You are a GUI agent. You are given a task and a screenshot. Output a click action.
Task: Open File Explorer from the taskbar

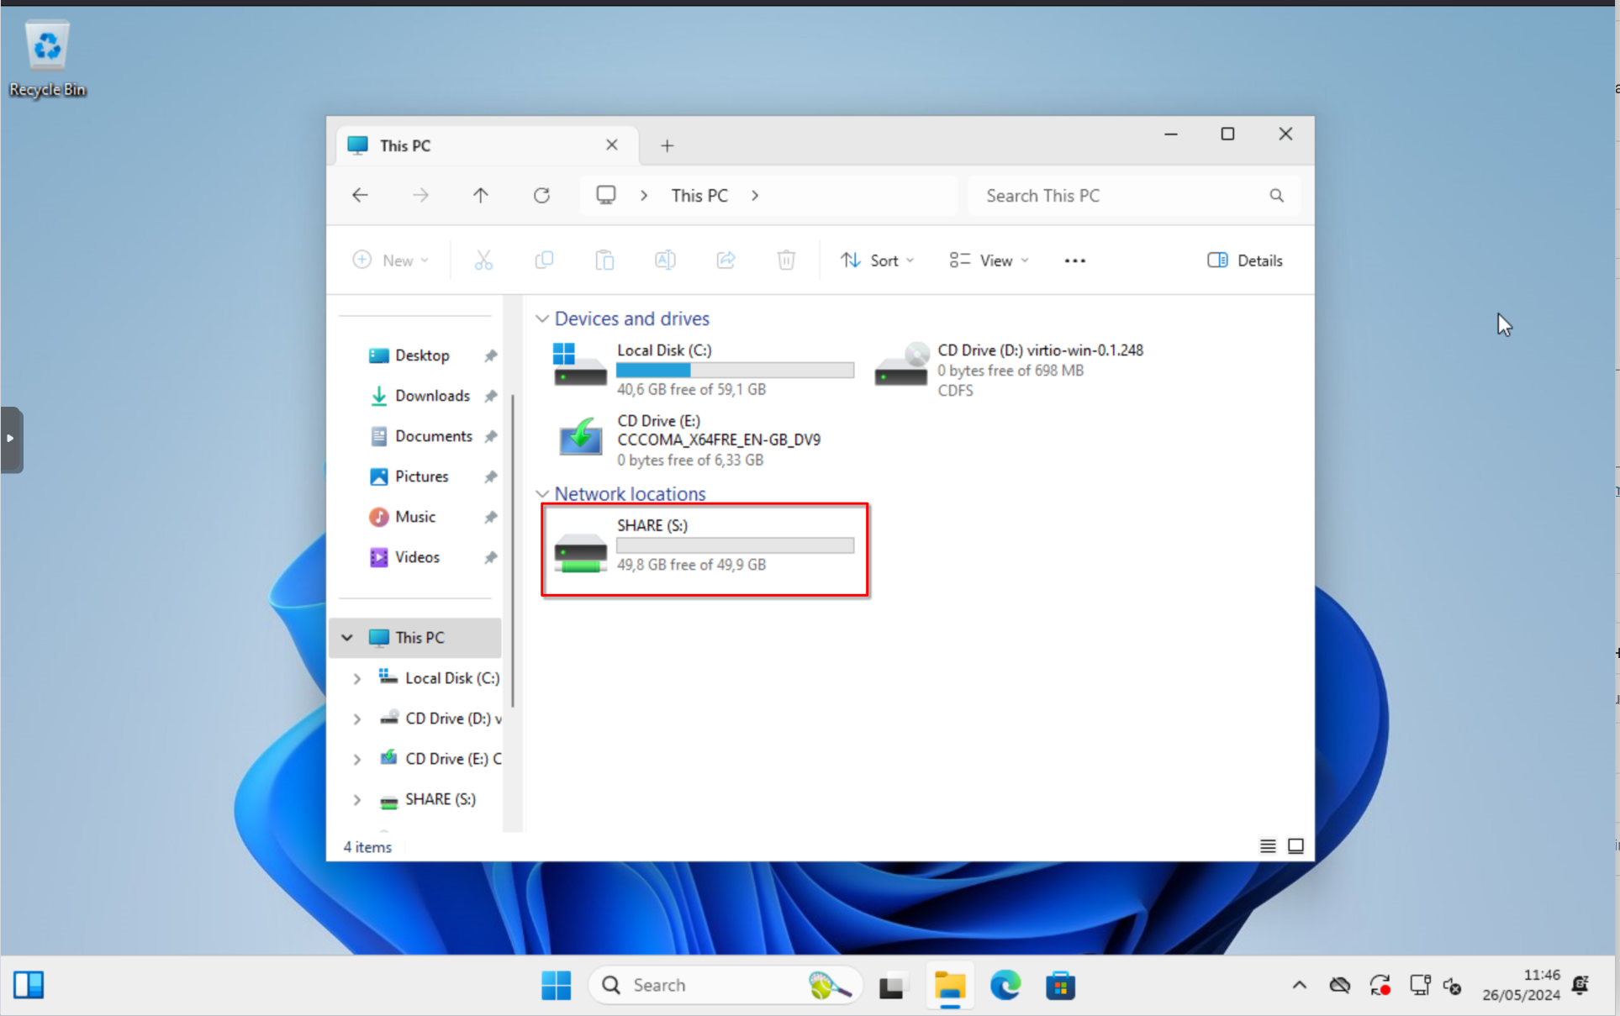949,985
